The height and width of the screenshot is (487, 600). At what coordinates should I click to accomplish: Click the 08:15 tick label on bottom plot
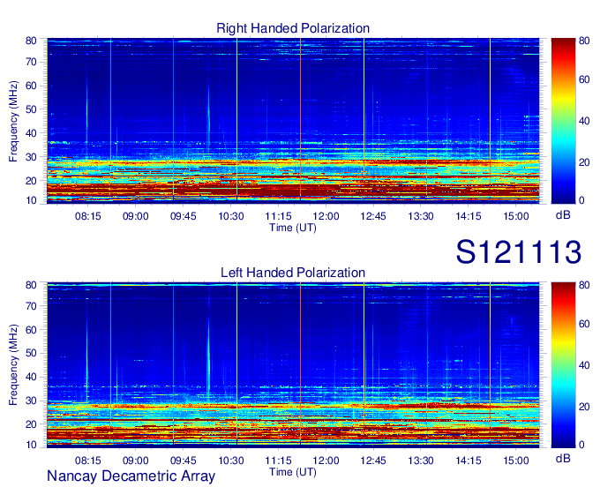coord(88,461)
